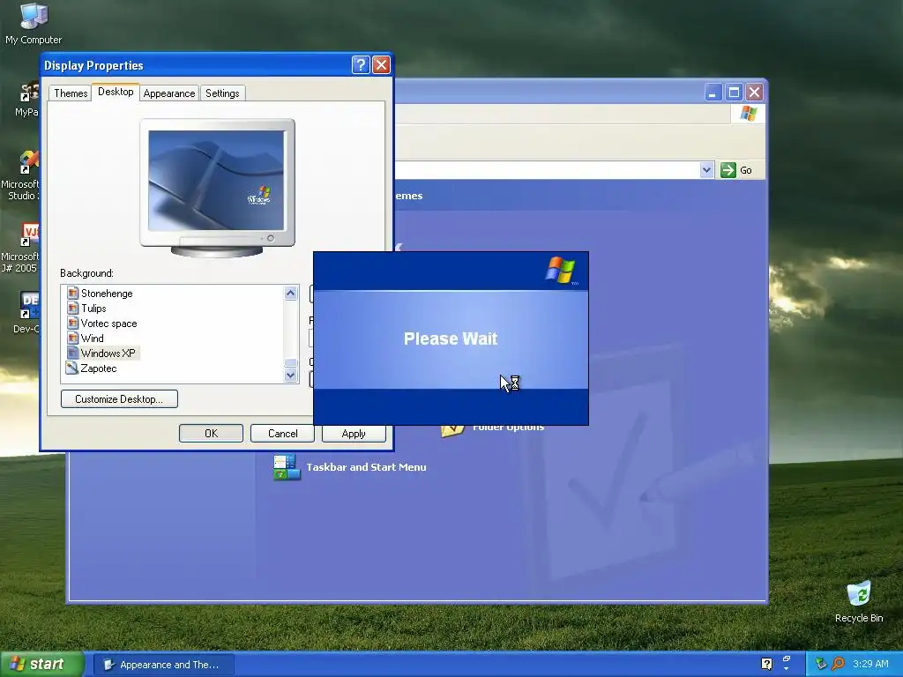Switch to the Themes tab

[71, 93]
